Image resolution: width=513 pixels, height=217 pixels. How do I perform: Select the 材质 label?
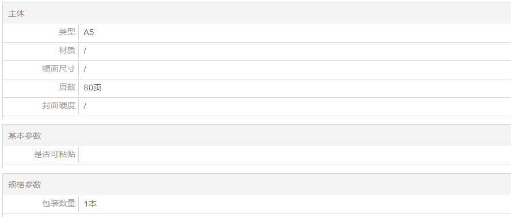[67, 51]
